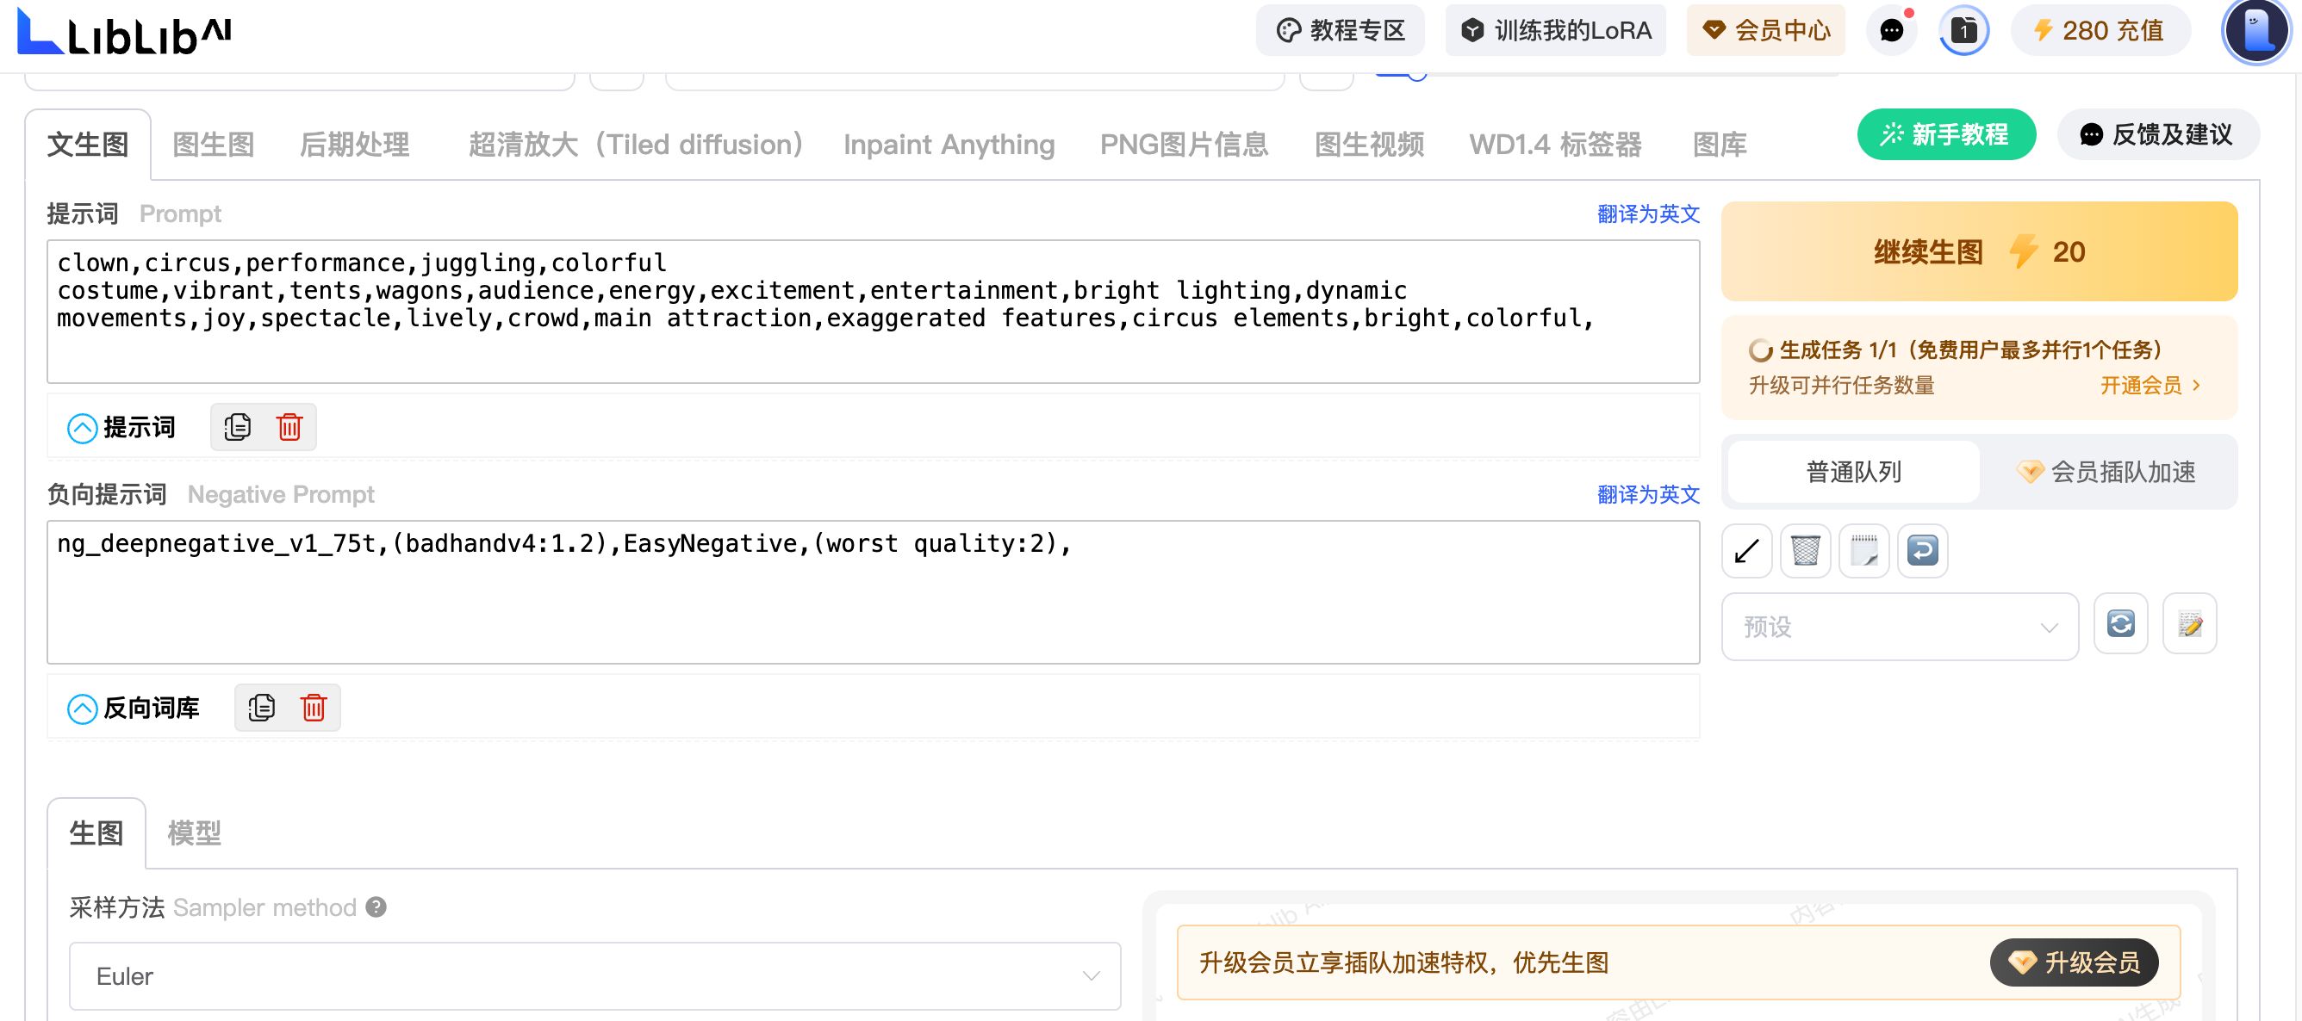The height and width of the screenshot is (1021, 2302).
Task: Click the 翻译为英文 link above the negative prompt
Action: click(x=1647, y=495)
